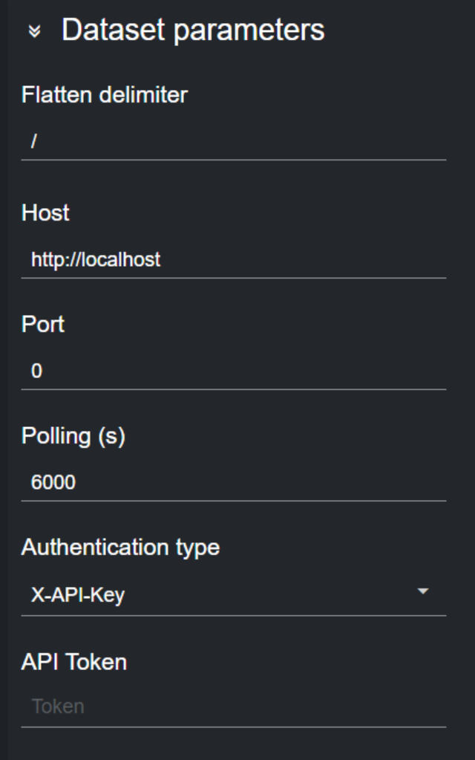Click the Polling (s) label
This screenshot has width=475, height=760.
point(73,436)
